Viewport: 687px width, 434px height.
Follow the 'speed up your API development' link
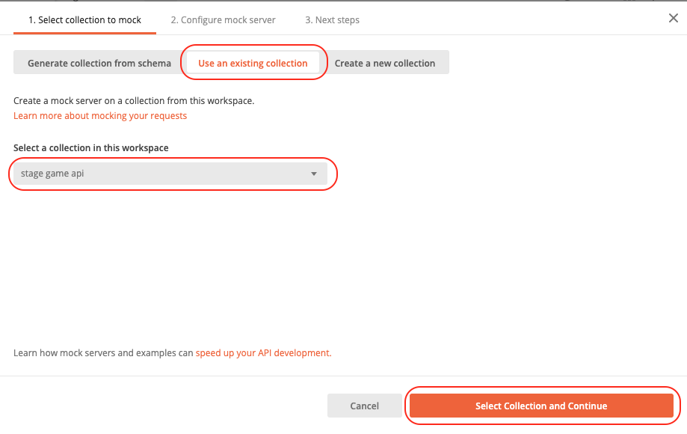click(x=263, y=353)
